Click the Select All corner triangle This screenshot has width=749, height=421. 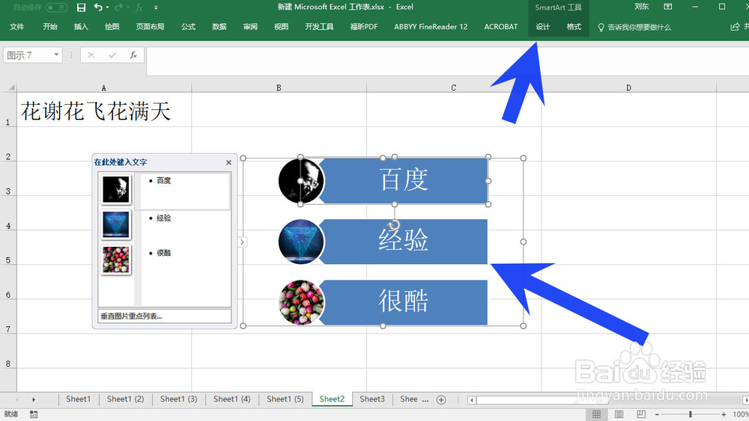point(11,87)
